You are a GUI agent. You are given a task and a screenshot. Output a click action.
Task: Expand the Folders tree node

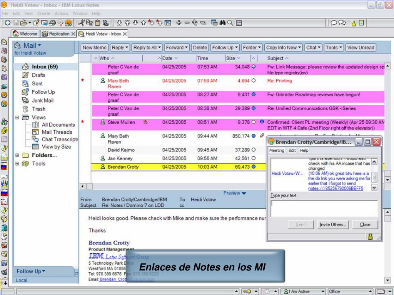(17, 155)
